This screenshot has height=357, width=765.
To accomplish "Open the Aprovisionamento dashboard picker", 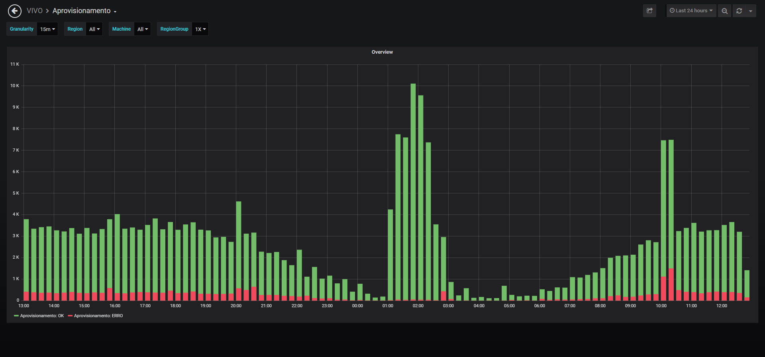I will click(84, 11).
